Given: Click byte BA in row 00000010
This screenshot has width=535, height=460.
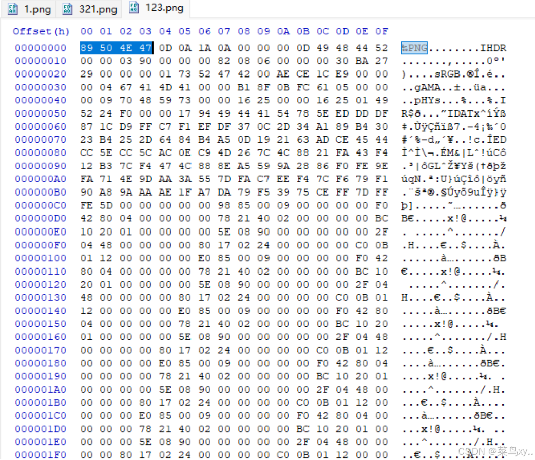Looking at the screenshot, I should coord(362,61).
